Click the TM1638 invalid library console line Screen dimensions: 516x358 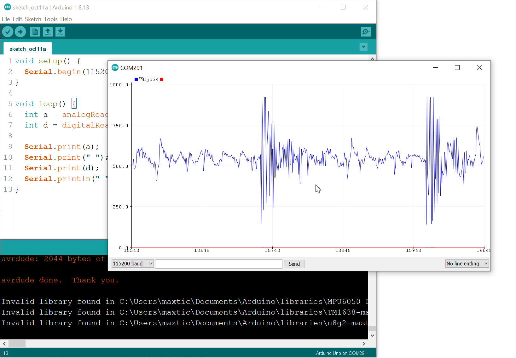tap(185, 312)
